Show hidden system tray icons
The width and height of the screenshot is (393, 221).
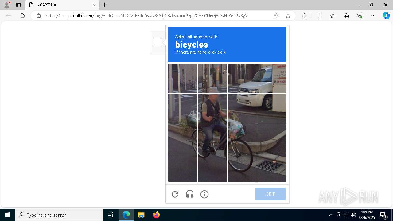click(331, 215)
